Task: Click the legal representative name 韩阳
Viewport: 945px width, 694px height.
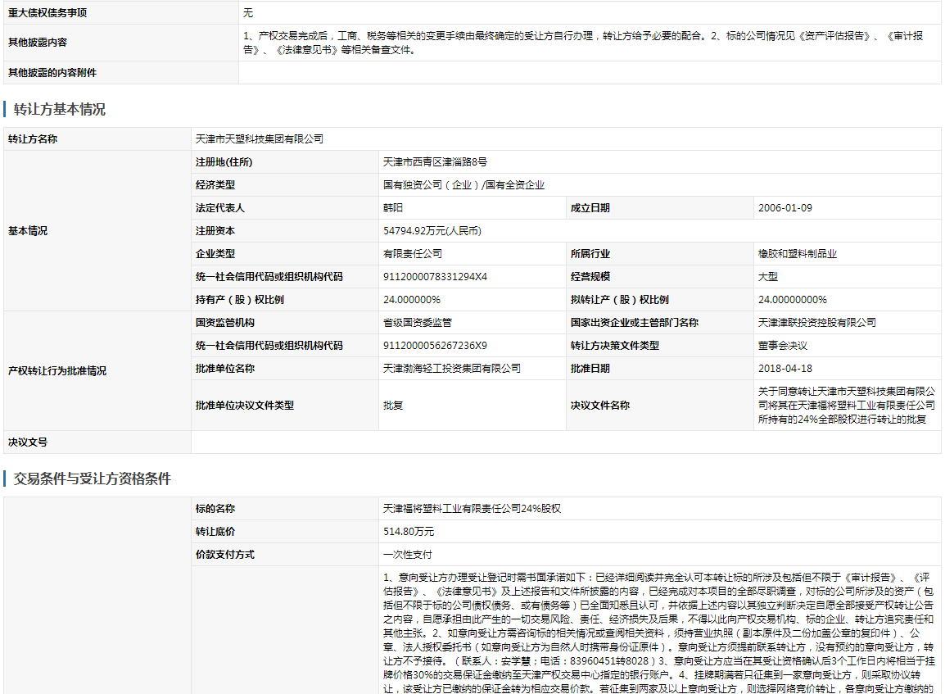Action: tap(393, 207)
